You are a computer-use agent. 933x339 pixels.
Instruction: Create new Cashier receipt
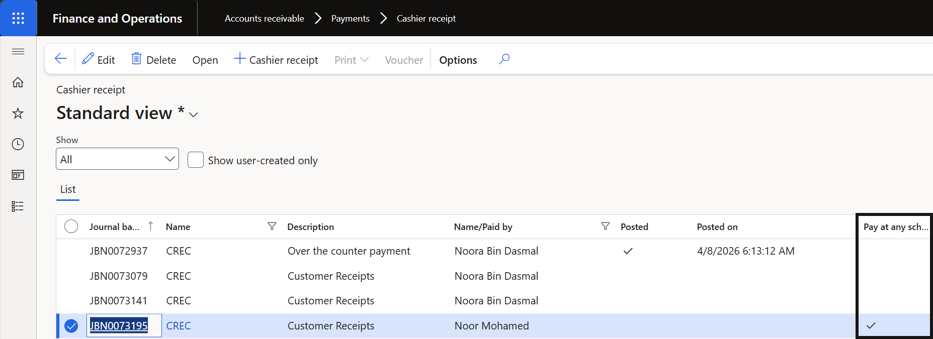[276, 59]
